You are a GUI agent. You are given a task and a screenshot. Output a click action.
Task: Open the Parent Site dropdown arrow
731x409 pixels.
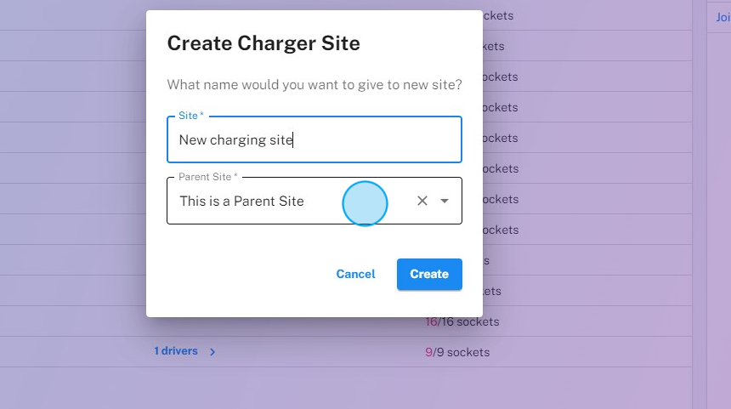point(445,201)
